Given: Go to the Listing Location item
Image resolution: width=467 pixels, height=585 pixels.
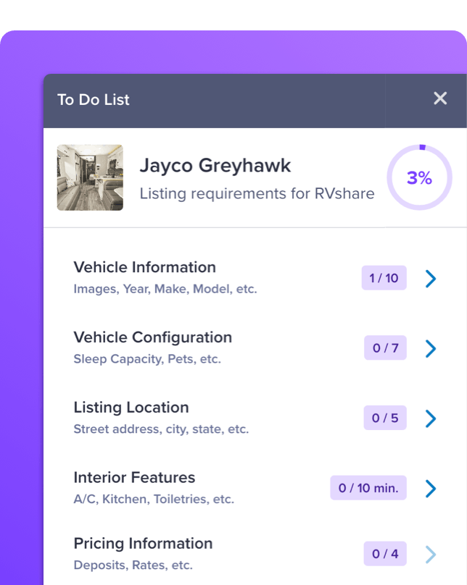Looking at the screenshot, I should point(131,408).
